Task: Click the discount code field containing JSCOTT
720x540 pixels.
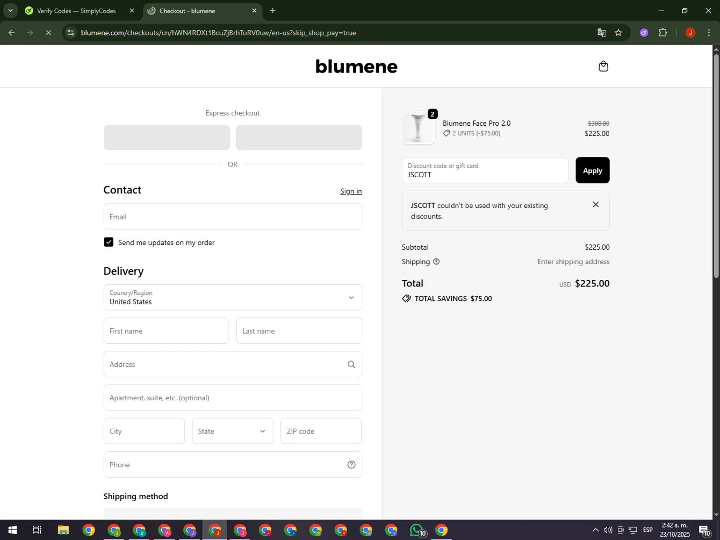Action: 485,170
